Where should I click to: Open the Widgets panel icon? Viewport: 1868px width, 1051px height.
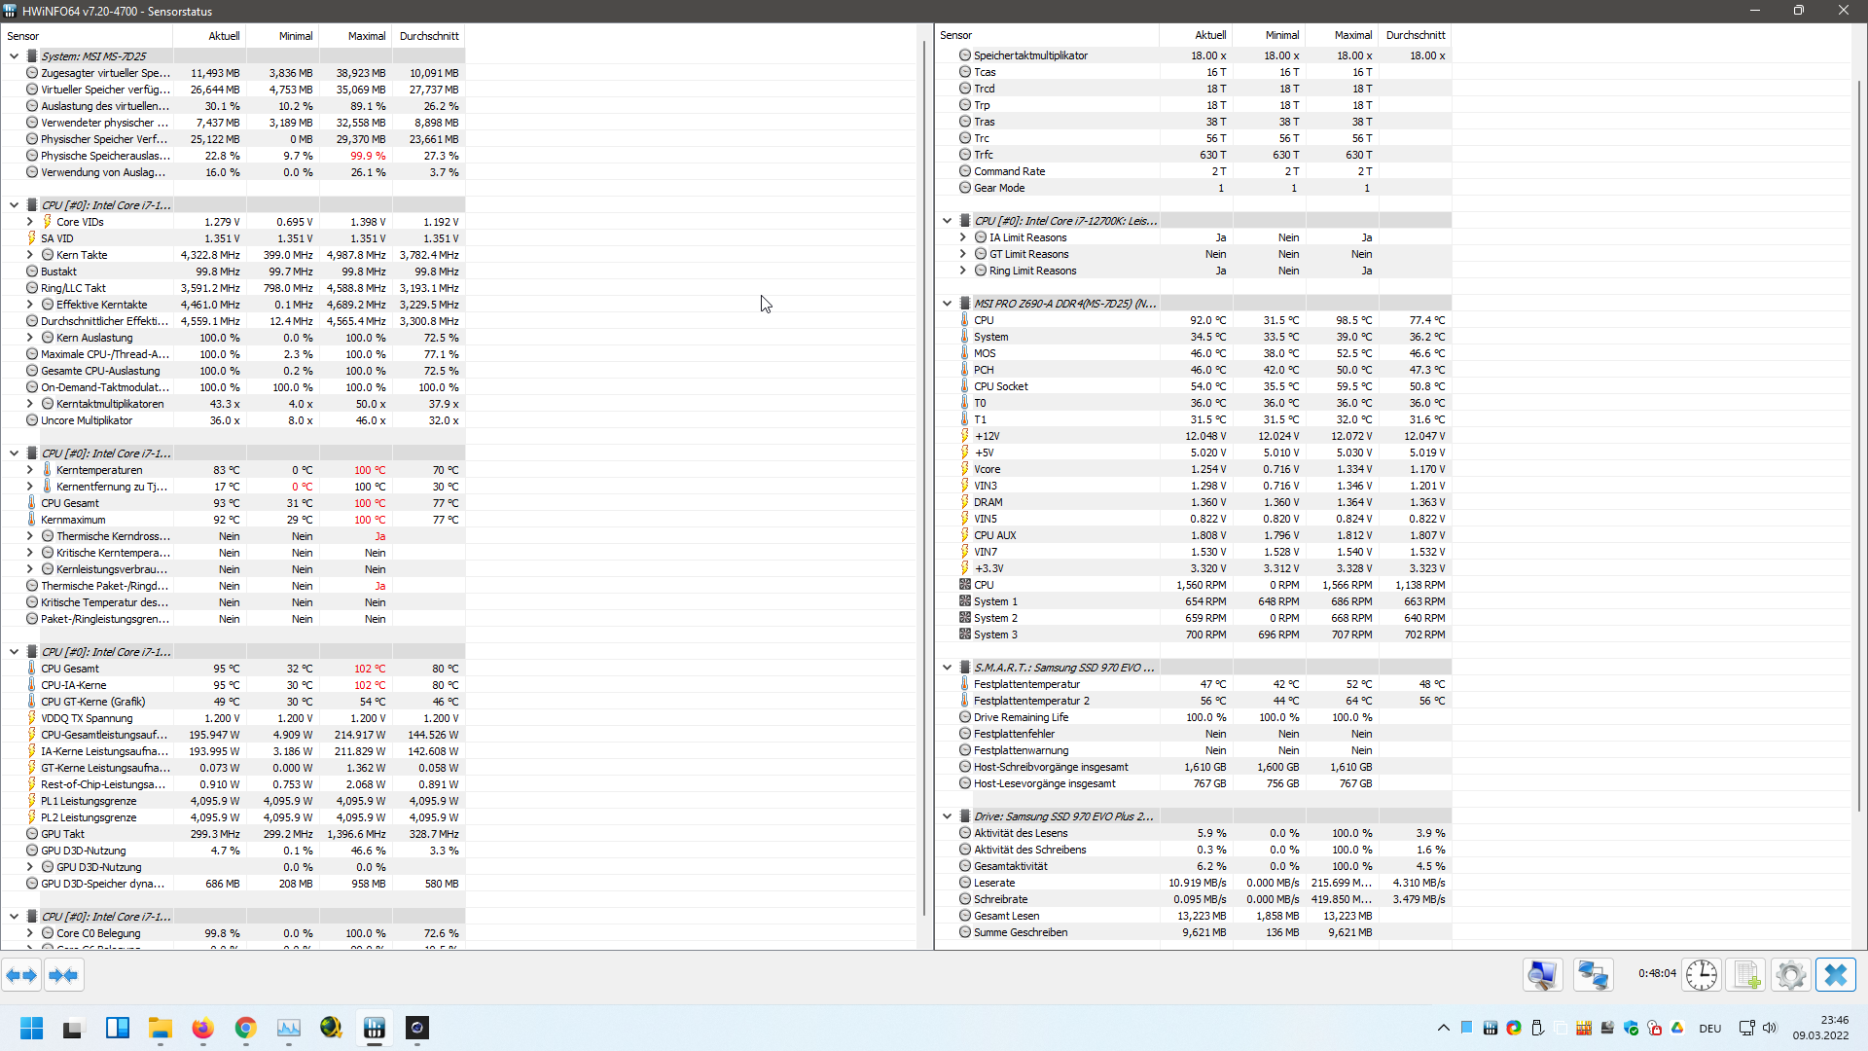118,1028
